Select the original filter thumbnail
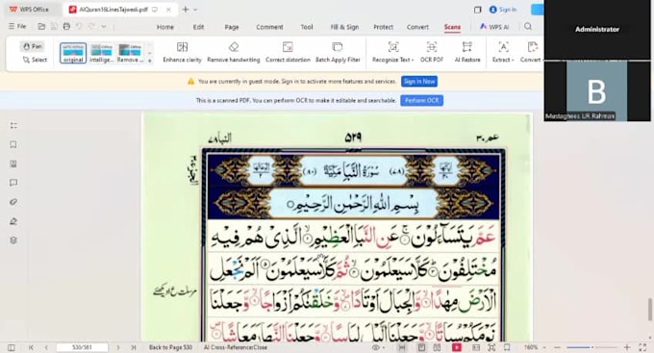Screen dimensions: 654x353 pyautogui.click(x=73, y=53)
